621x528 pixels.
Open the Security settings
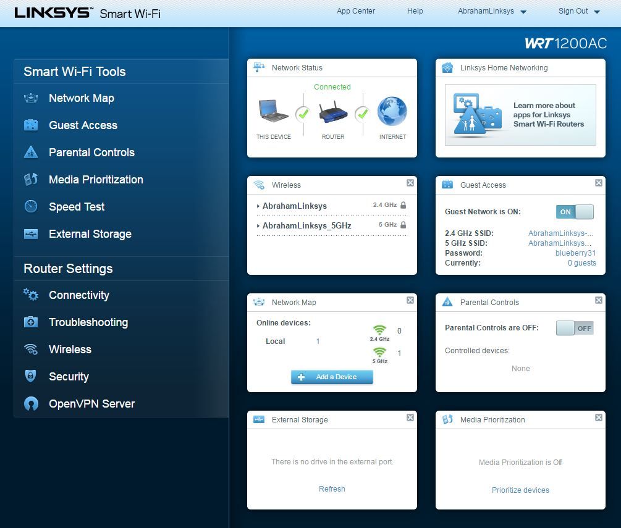[69, 377]
